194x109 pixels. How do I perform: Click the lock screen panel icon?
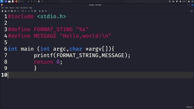click(x=189, y=2)
